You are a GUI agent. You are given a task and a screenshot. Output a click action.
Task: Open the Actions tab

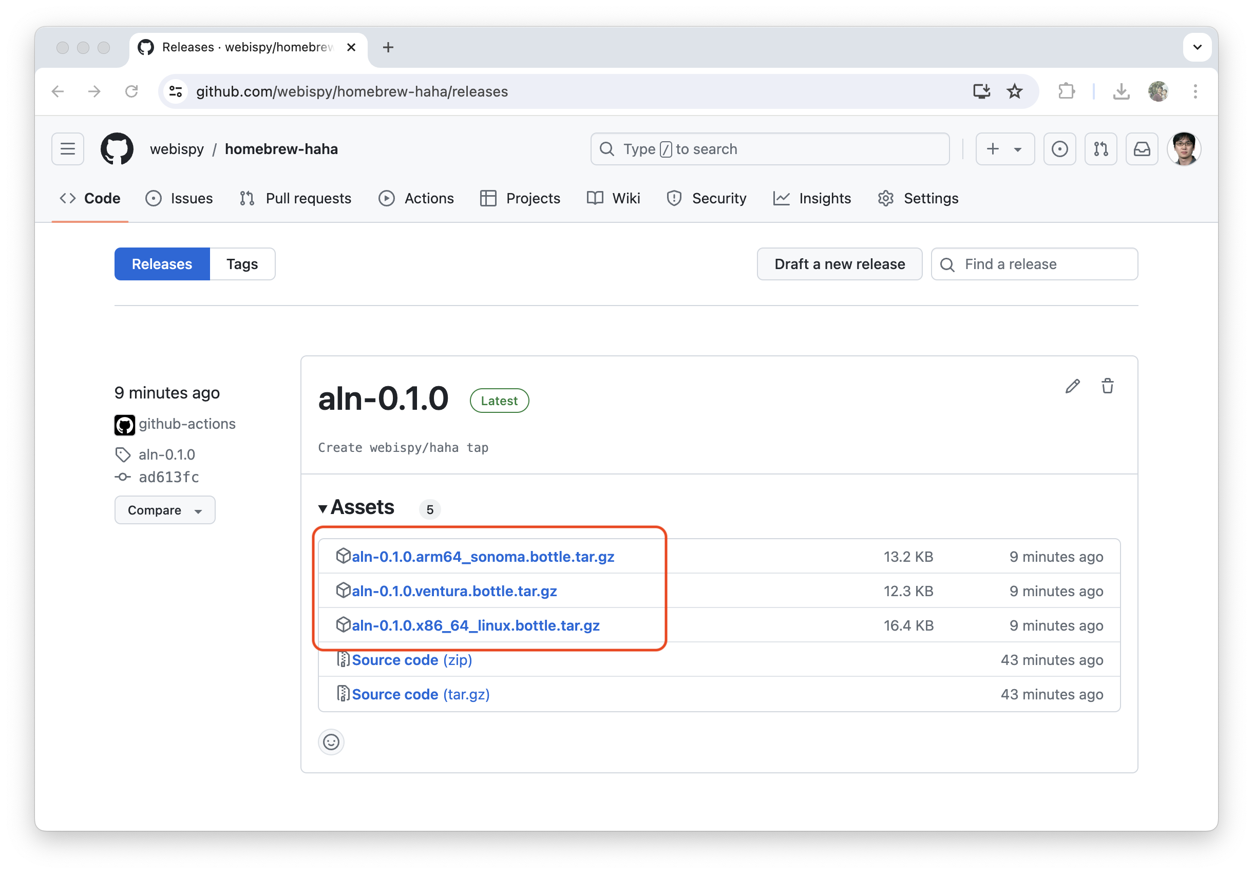click(416, 199)
